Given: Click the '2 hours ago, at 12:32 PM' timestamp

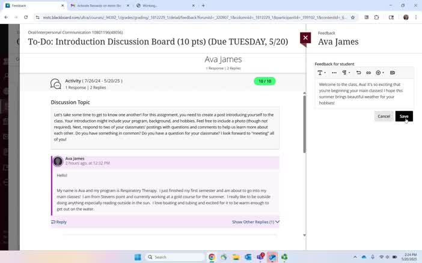Looking at the screenshot, I should coord(88,163).
